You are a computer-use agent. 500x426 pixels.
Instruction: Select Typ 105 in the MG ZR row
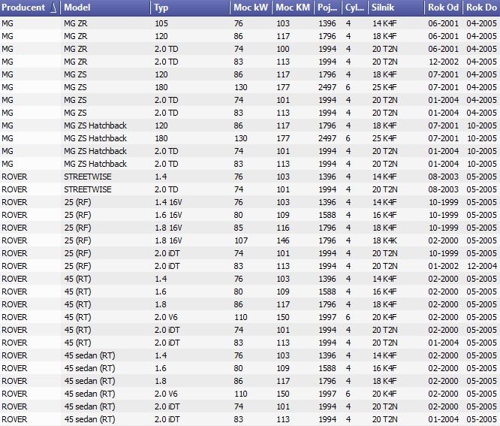pyautogui.click(x=161, y=23)
